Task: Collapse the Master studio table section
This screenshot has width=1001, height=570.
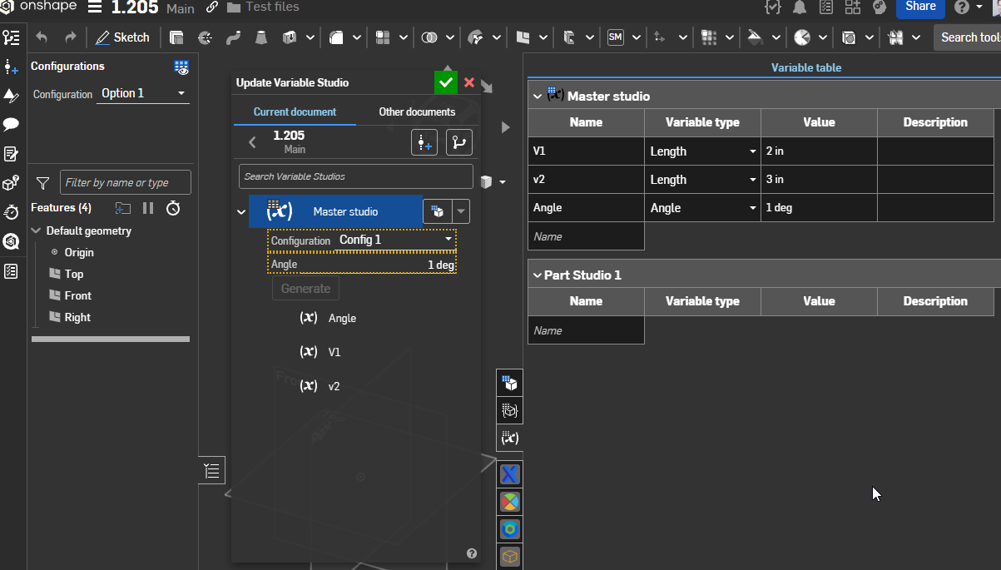Action: tap(538, 97)
